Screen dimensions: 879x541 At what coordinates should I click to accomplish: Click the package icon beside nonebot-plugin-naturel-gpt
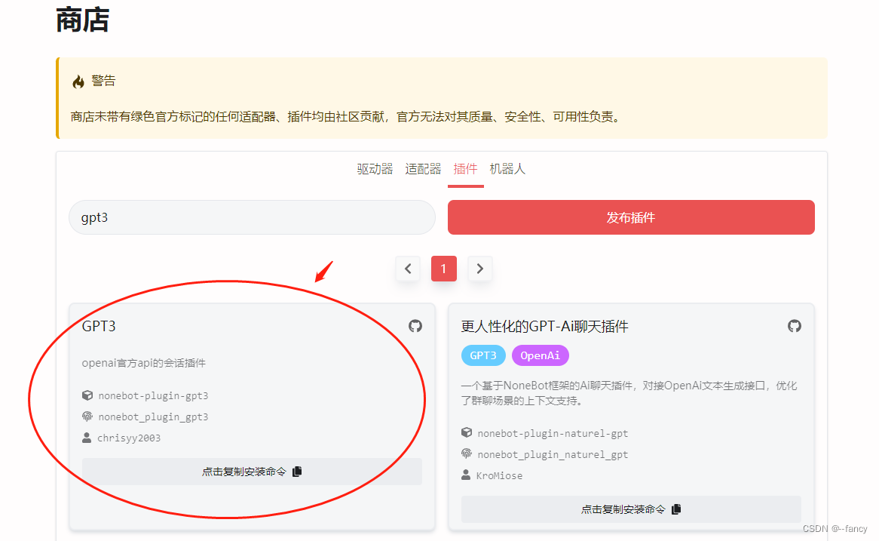[x=466, y=432]
